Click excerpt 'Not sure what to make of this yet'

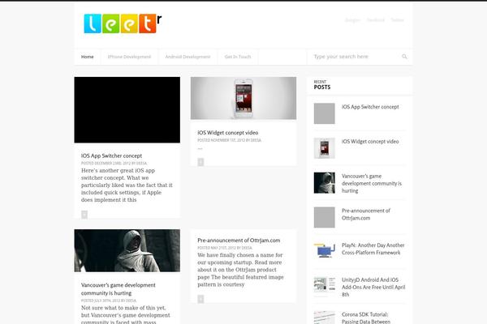pos(126,314)
